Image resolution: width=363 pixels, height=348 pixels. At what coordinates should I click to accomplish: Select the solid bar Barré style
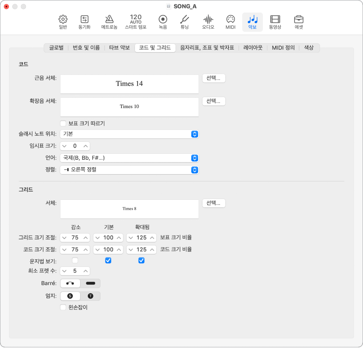pos(90,283)
